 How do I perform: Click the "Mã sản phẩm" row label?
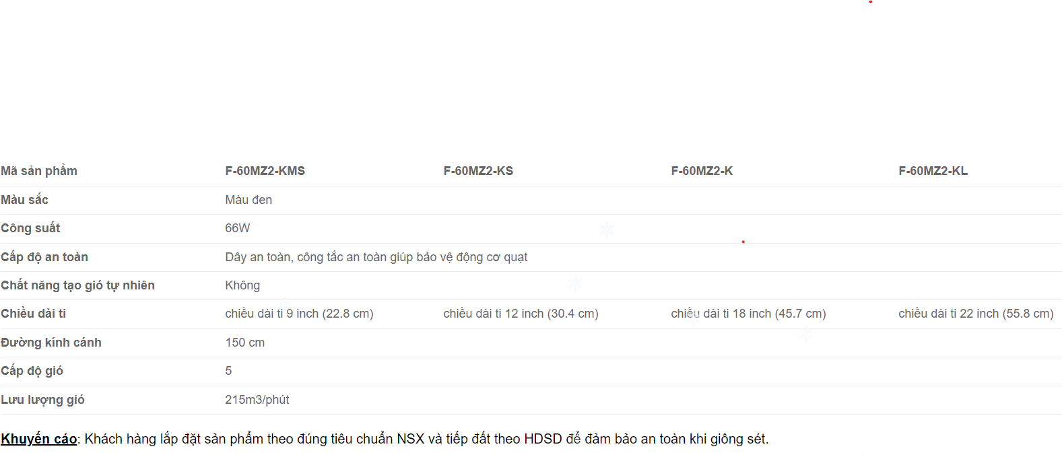click(39, 171)
